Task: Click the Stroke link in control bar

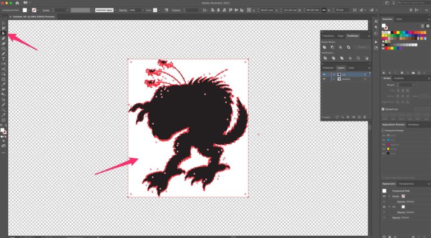Action: pos(46,10)
